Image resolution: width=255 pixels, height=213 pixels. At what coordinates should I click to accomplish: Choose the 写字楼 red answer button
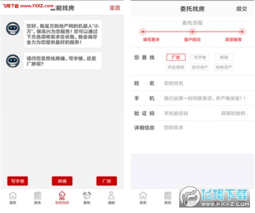coord(17,181)
